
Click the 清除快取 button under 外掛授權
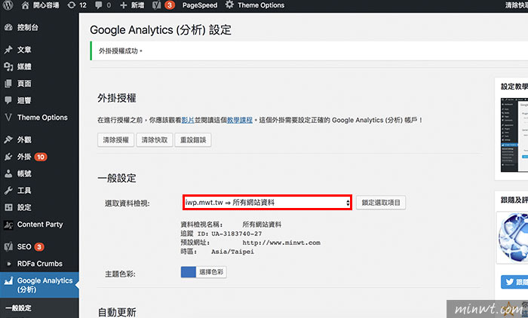click(x=155, y=140)
